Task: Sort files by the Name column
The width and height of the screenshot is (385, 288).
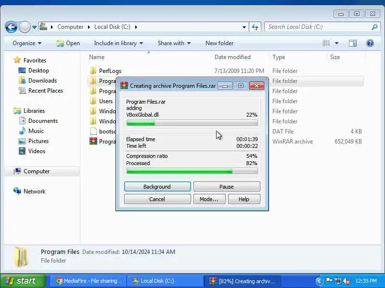Action: [97, 57]
